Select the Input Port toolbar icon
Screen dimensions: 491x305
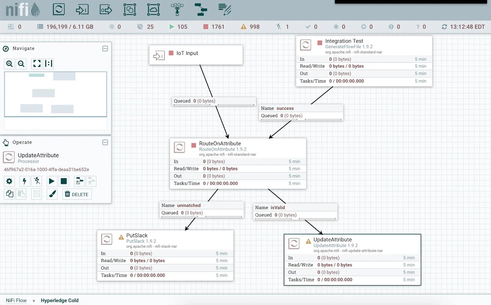[82, 10]
